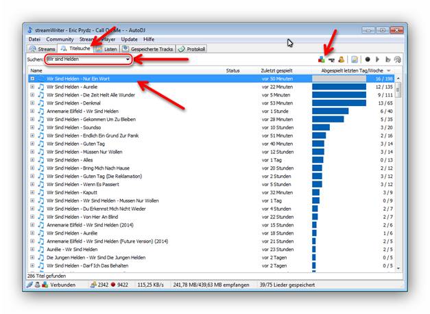Click music note icon of Wir Sind Helden - Alles
The width and height of the screenshot is (430, 314).
(41, 159)
